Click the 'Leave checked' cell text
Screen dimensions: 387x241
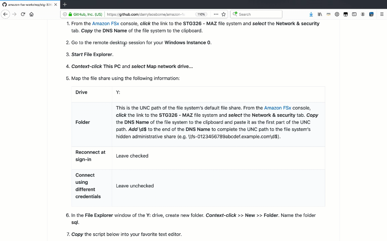click(132, 156)
